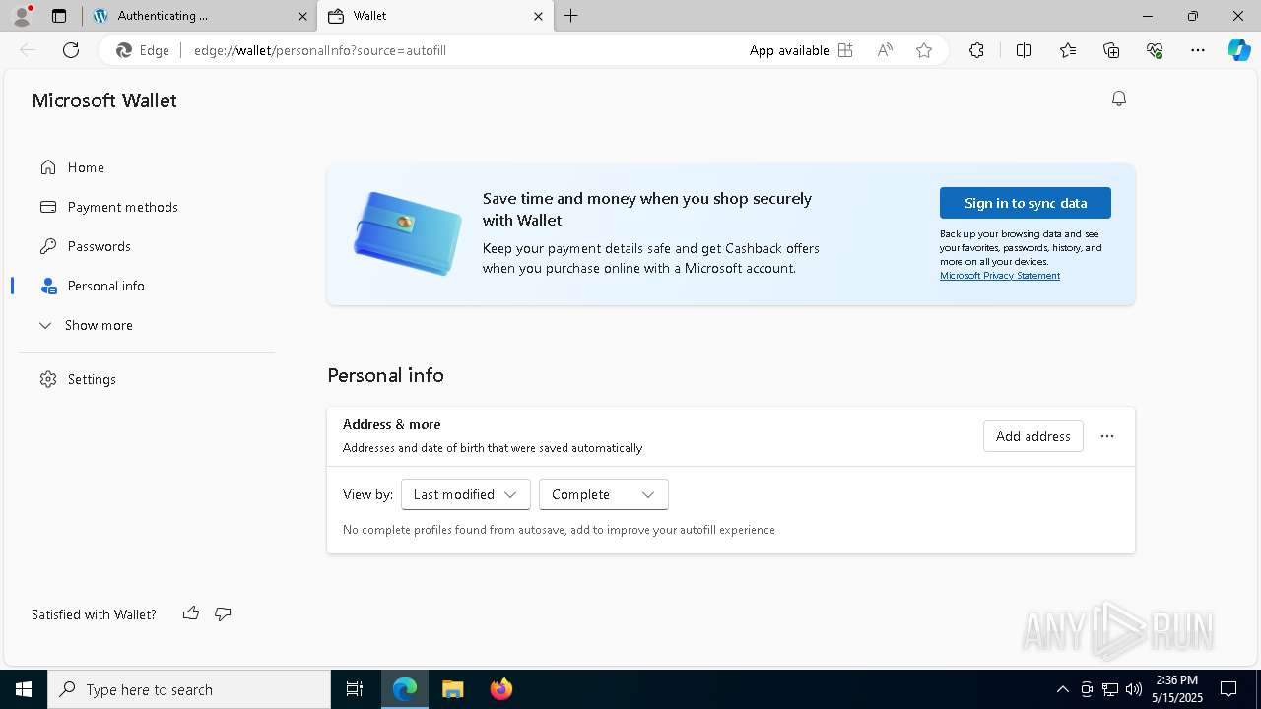Click the Read aloud icon
The height and width of the screenshot is (709, 1261).
pos(885,50)
